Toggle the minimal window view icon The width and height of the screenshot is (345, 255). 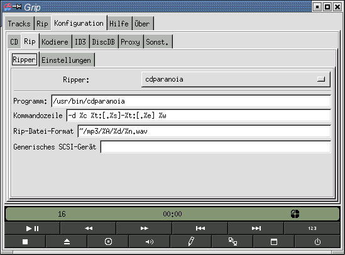click(x=274, y=242)
